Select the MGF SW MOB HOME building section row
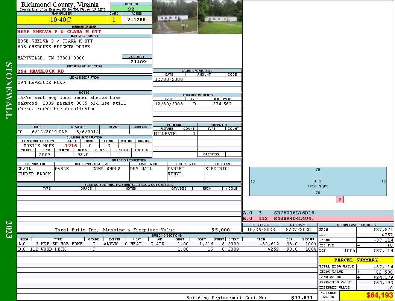The image size is (395, 301). pos(167,244)
